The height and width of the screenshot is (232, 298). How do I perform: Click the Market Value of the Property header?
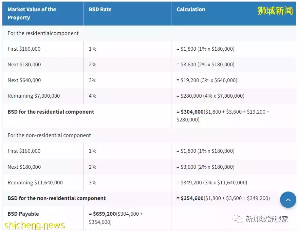(x=32, y=14)
